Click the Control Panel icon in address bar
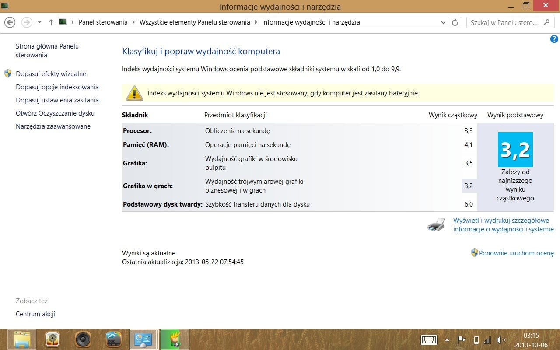Image resolution: width=560 pixels, height=350 pixels. click(x=63, y=22)
